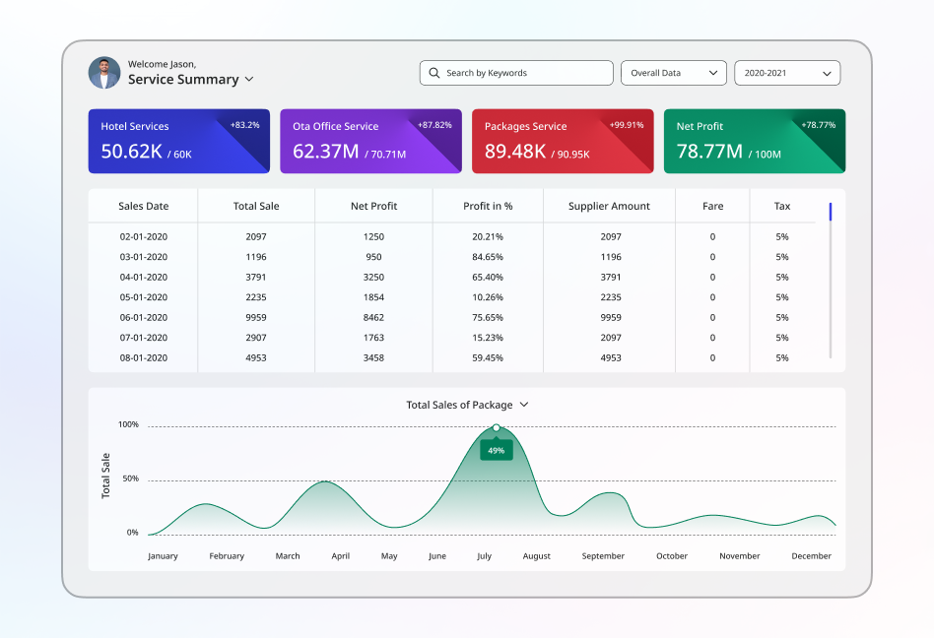Click the +99.91% badge on Packages card
The height and width of the screenshot is (638, 934).
[627, 125]
